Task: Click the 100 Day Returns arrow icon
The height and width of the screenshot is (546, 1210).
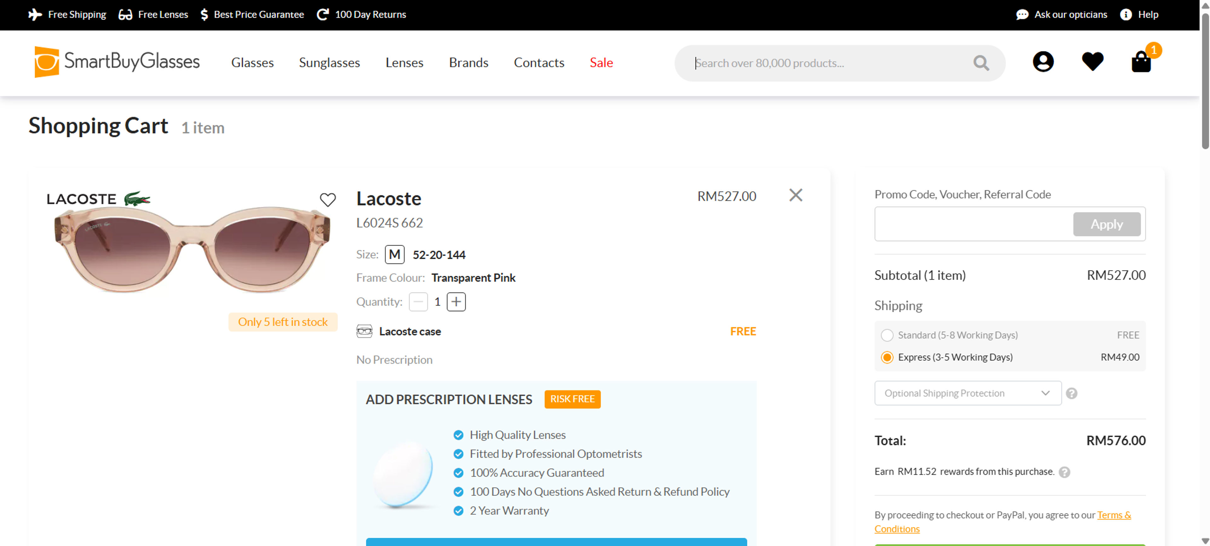Action: click(x=322, y=15)
